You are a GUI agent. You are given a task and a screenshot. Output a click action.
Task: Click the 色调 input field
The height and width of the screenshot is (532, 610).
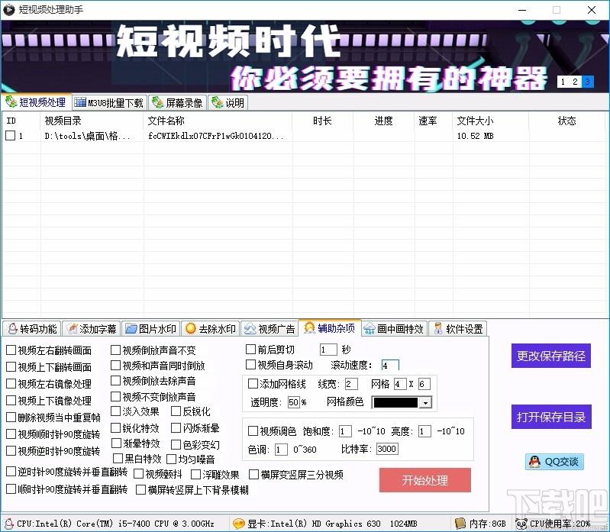[281, 450]
